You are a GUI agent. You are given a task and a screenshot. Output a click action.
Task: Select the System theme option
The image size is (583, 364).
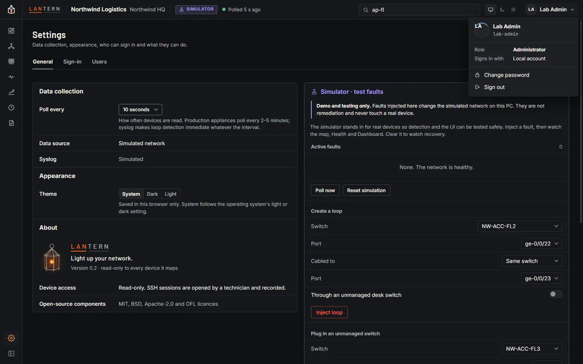click(x=131, y=194)
